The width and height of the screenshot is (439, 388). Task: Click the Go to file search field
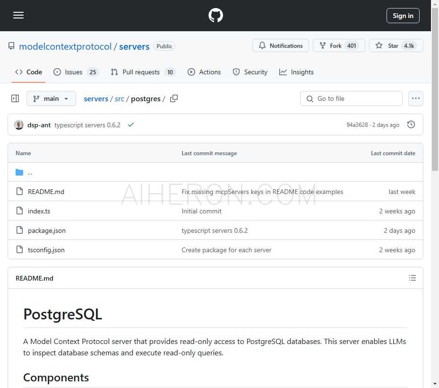coord(351,98)
